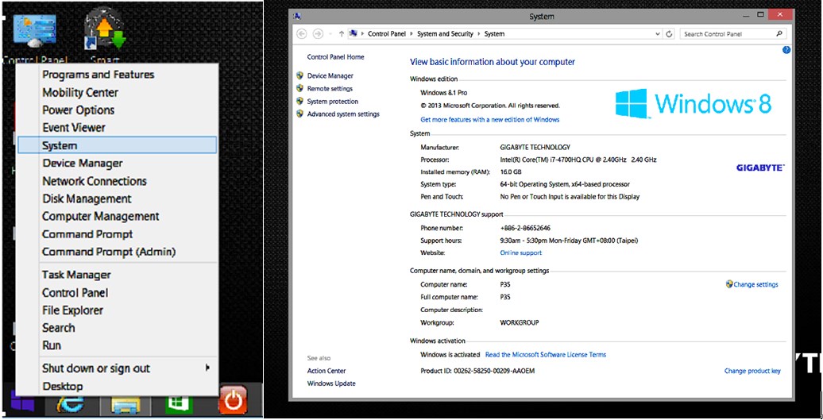Click the Up one level arrow
This screenshot has width=823, height=420.
coord(342,34)
